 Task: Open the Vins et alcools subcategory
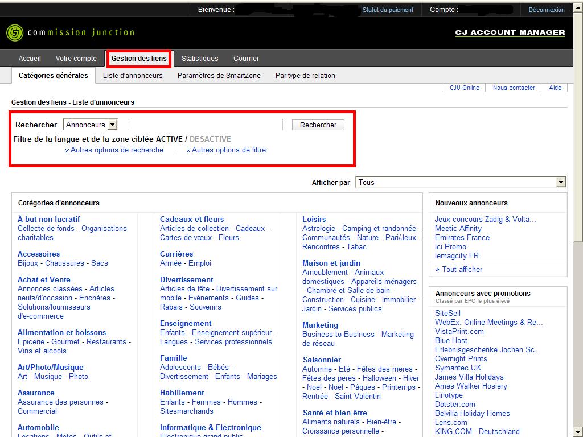coord(42,351)
